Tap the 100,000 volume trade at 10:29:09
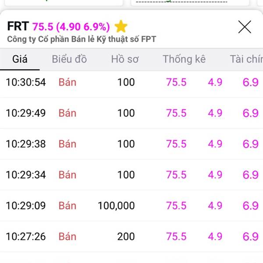 pyautogui.click(x=116, y=206)
